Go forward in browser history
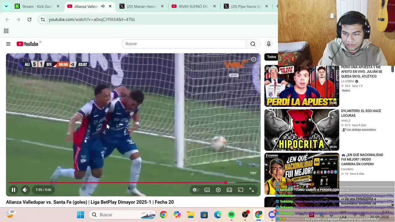Screen dimensions: 395x222 tap(18, 19)
